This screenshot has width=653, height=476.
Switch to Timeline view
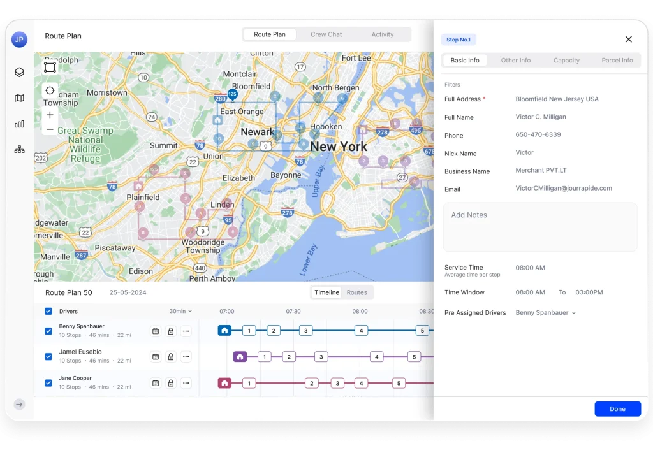[327, 292]
